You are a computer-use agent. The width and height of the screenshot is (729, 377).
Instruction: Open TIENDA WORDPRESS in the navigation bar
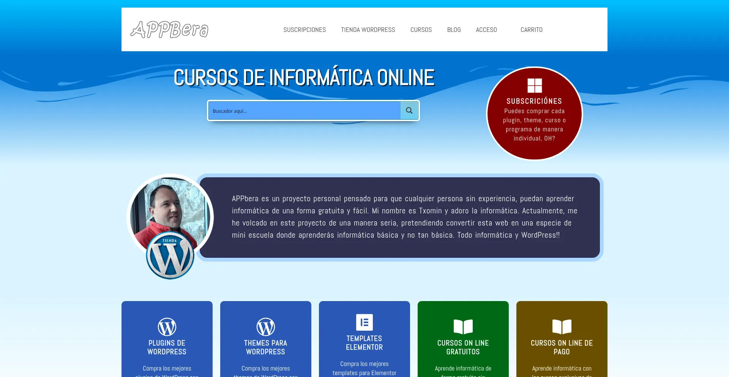tap(368, 29)
